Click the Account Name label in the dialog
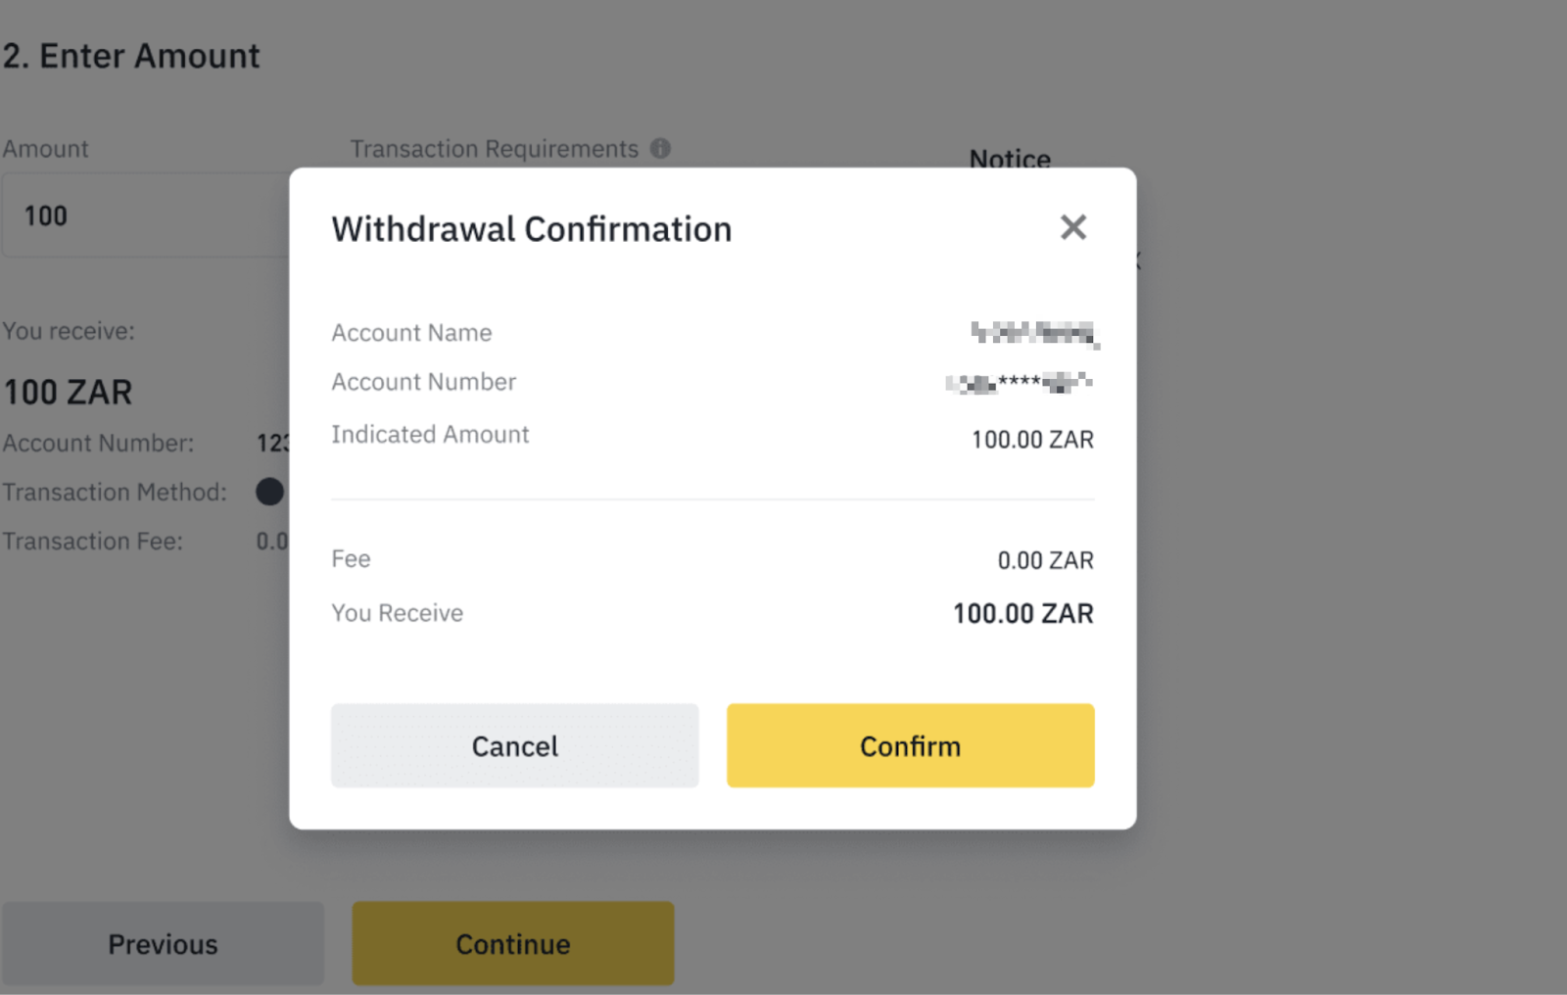 point(411,333)
